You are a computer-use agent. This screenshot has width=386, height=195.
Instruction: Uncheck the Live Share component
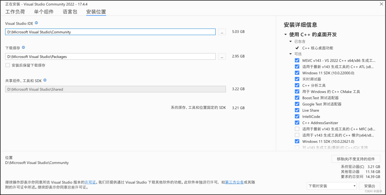coord(297,110)
